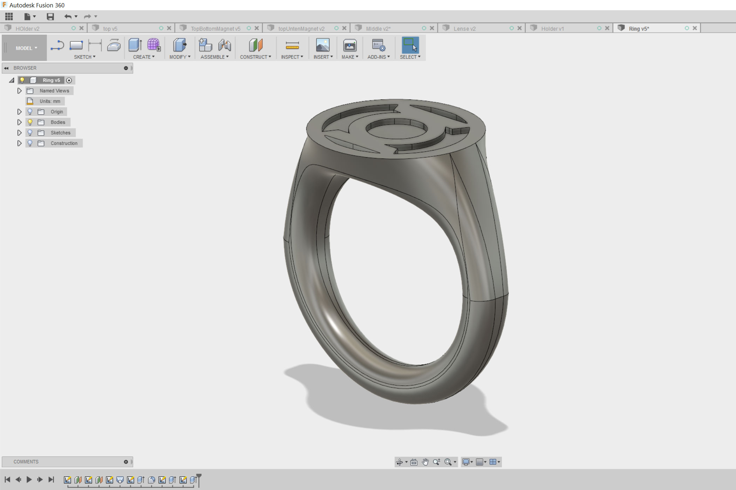Expand the Named Views tree item
This screenshot has height=490, width=736.
coord(20,91)
